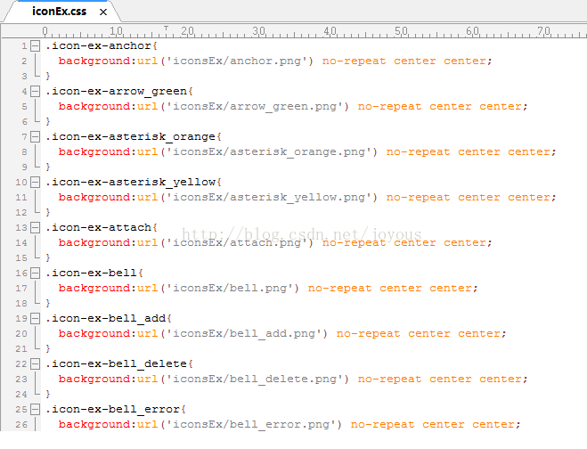Click no-repeat value on line 17
Viewport: 587px width, 449px height.
coord(339,289)
